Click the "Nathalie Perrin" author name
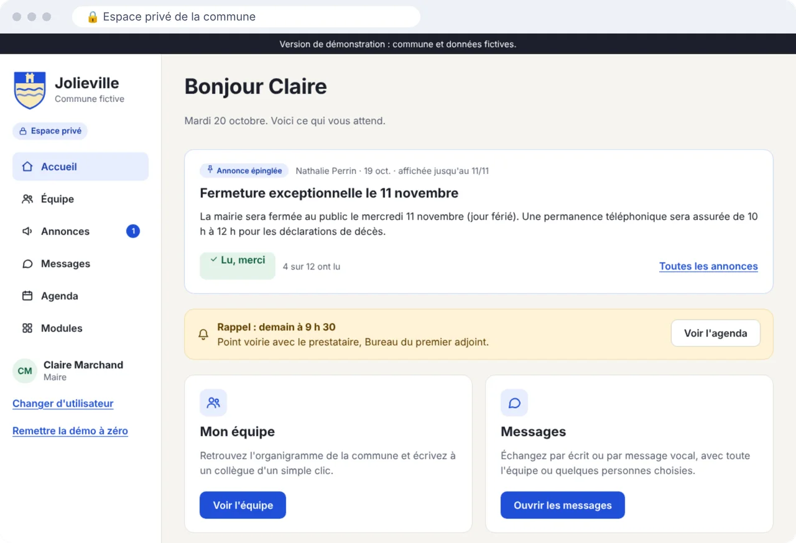This screenshot has width=796, height=543. click(326, 171)
